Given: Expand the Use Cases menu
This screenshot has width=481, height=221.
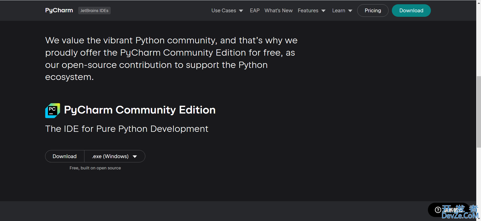Looking at the screenshot, I should (x=227, y=11).
